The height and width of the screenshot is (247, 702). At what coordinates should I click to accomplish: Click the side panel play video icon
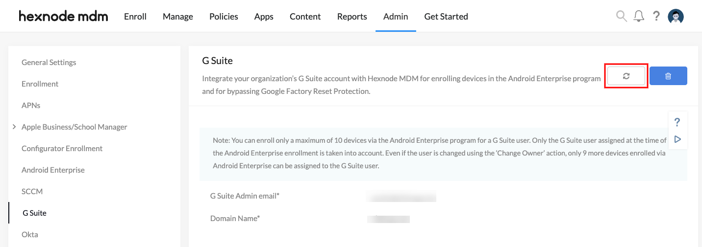click(x=677, y=139)
